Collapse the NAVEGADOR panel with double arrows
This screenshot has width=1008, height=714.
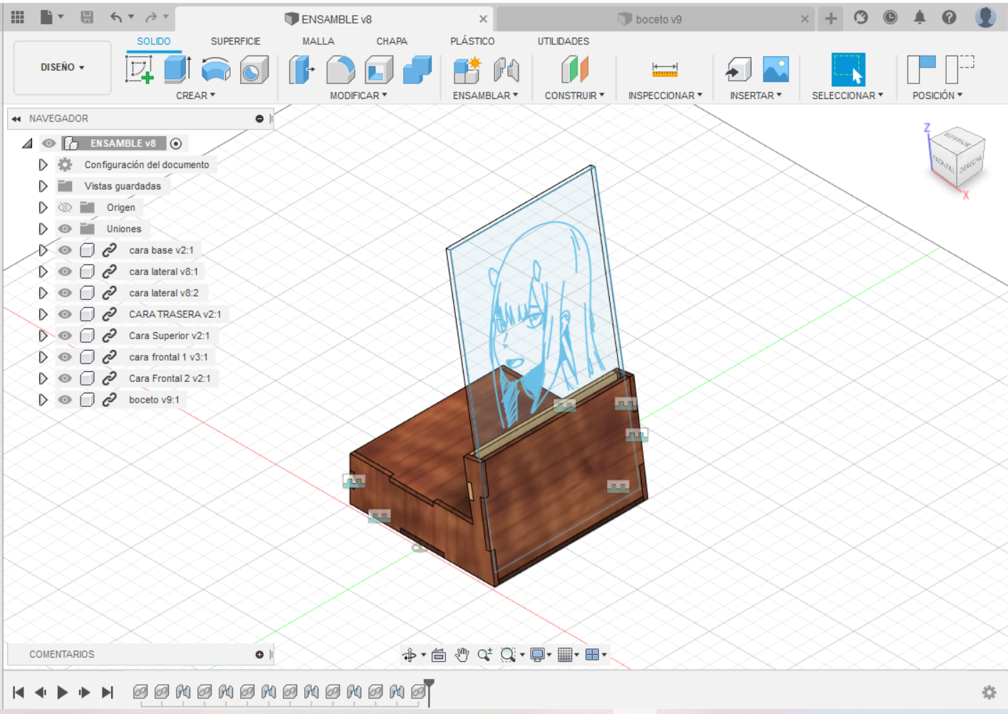pos(16,119)
